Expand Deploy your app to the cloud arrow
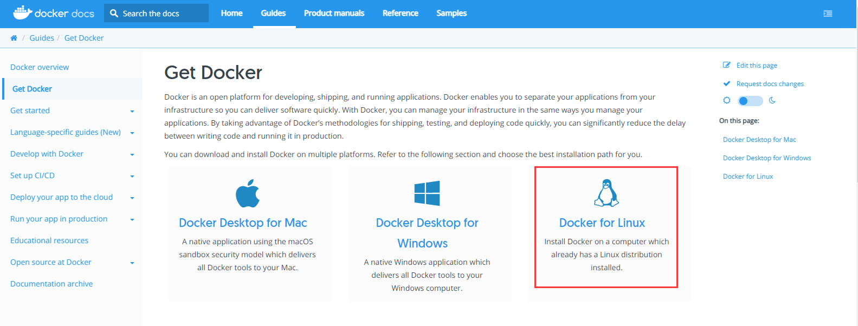858x326 pixels. pyautogui.click(x=132, y=198)
